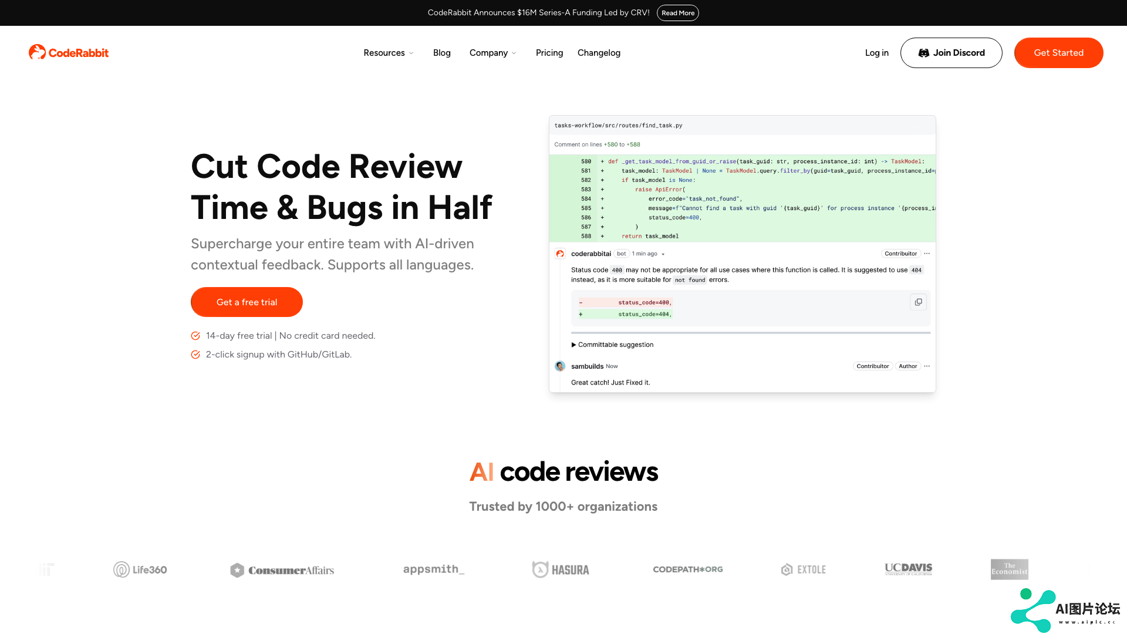Click code line number 580
Viewport: 1127px width, 634px height.
point(586,161)
